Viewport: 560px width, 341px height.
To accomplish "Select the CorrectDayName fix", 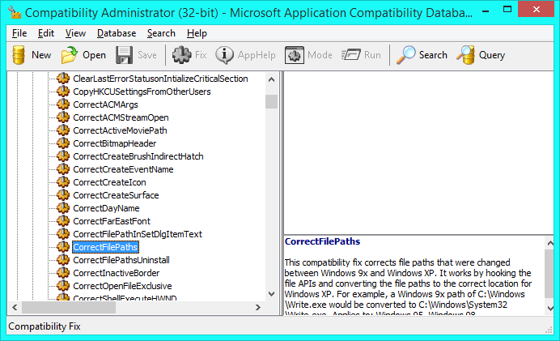I will pyautogui.click(x=106, y=208).
